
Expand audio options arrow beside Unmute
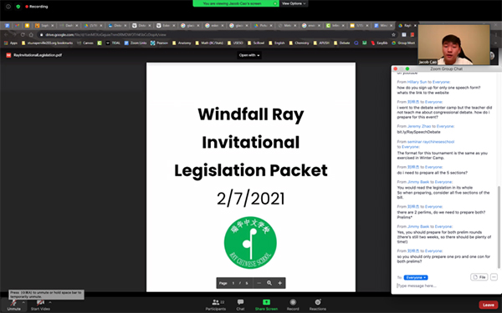point(23,302)
